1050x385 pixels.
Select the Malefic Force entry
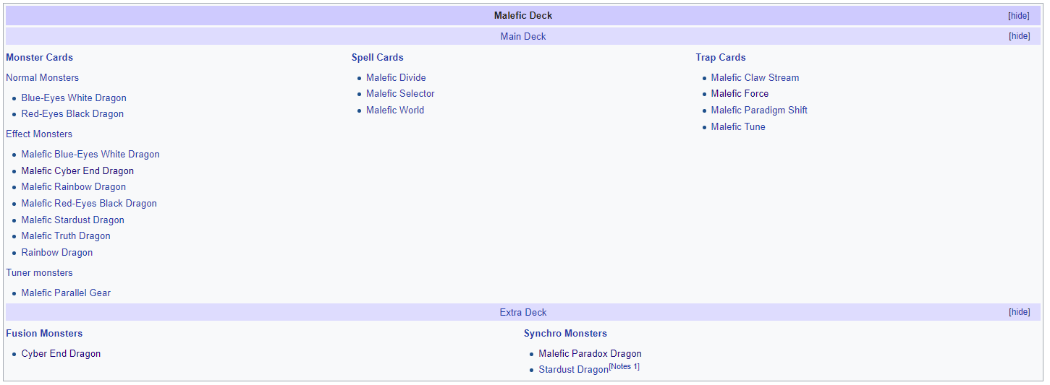point(740,93)
